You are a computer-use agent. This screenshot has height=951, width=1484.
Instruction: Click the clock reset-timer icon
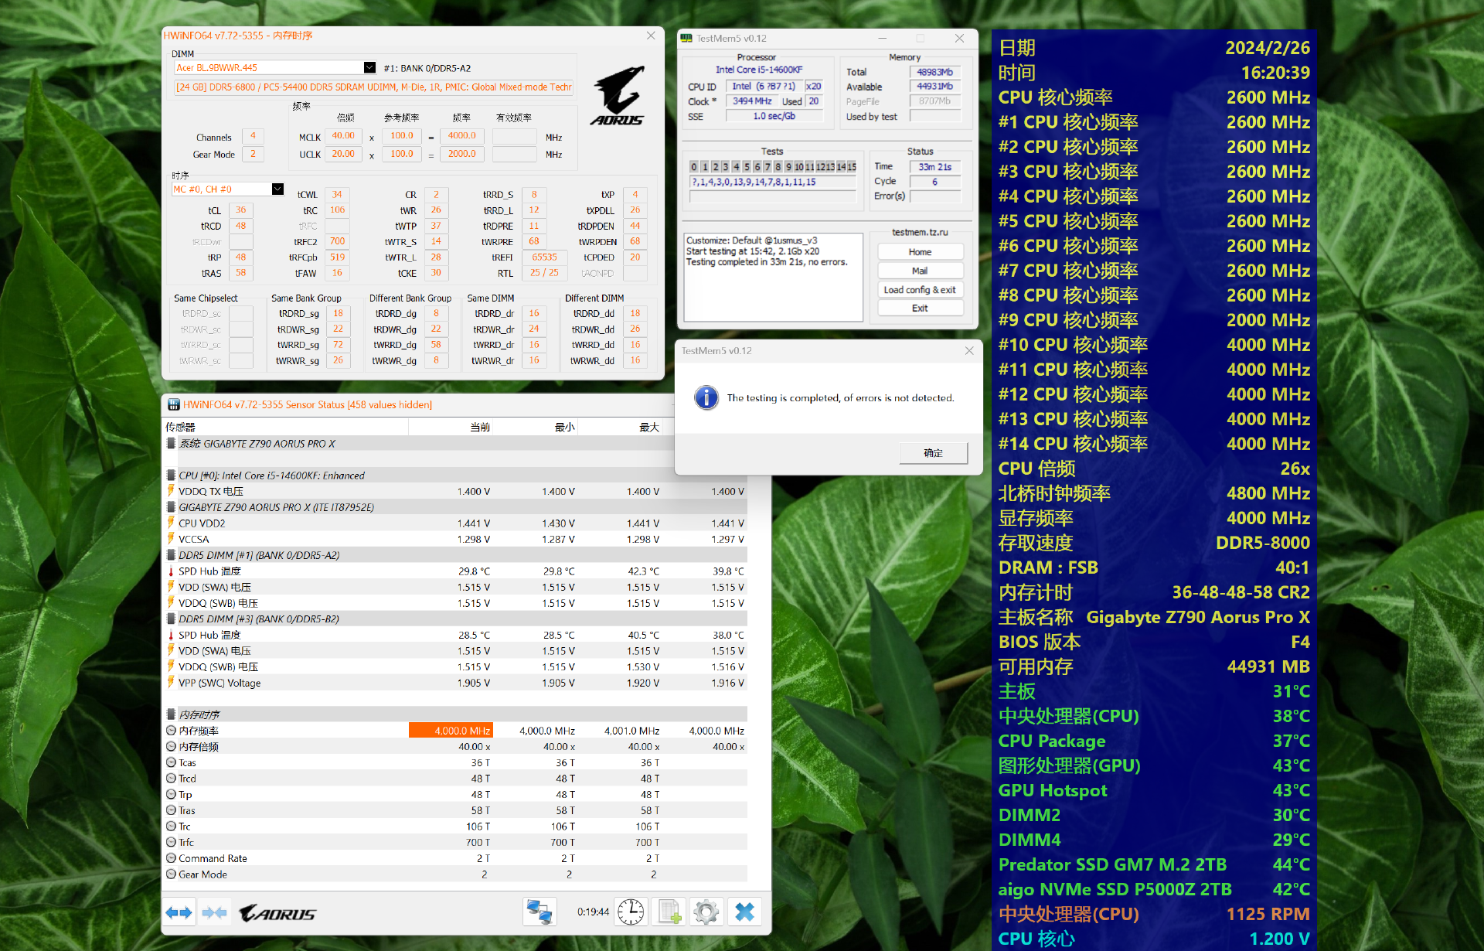click(631, 912)
